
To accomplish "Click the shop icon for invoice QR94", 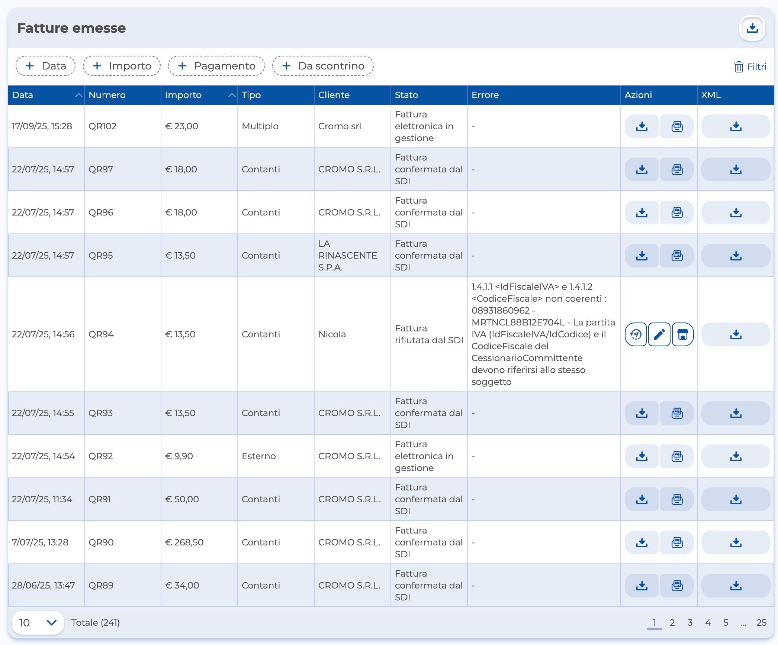I will (682, 334).
